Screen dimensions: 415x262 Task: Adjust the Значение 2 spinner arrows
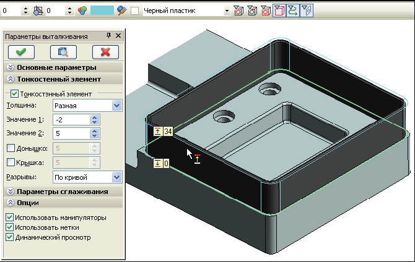[95, 133]
